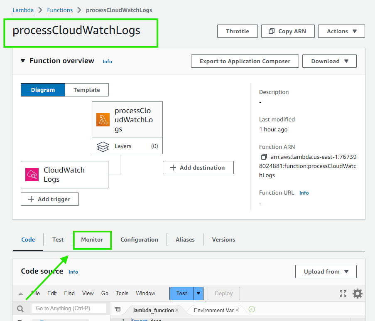Screen dimensions: 375x321
Task: Switch to the Monitor tab
Action: [x=92, y=240]
